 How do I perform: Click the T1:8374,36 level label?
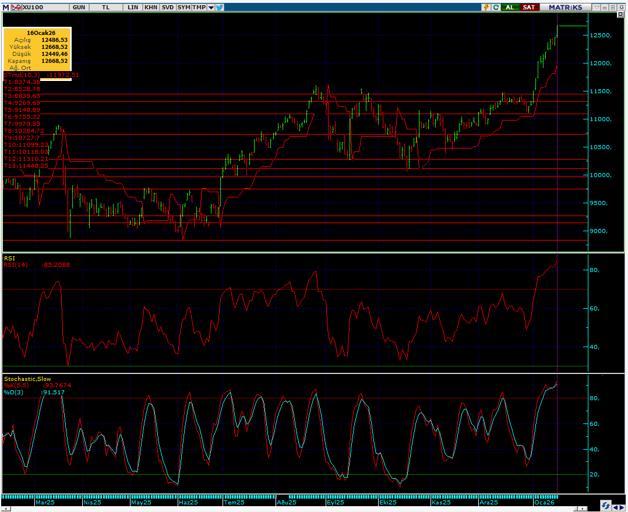22,82
